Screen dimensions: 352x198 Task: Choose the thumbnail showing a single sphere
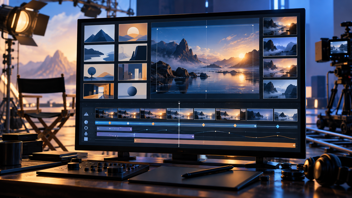(132, 91)
